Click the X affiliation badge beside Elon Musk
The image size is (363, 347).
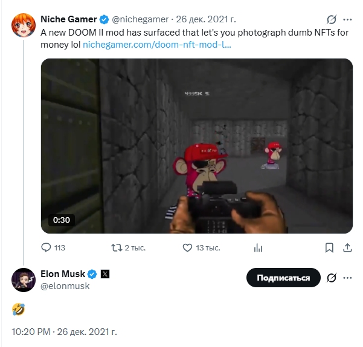tap(105, 274)
